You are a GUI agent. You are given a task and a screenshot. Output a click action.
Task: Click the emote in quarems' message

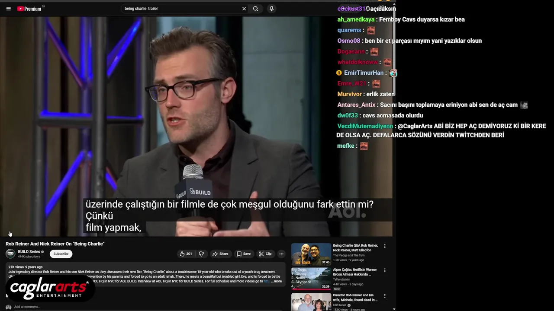371,30
